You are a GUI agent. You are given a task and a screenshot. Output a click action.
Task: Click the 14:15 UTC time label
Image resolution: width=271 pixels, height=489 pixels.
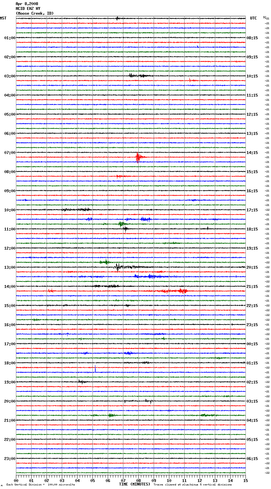click(x=252, y=153)
